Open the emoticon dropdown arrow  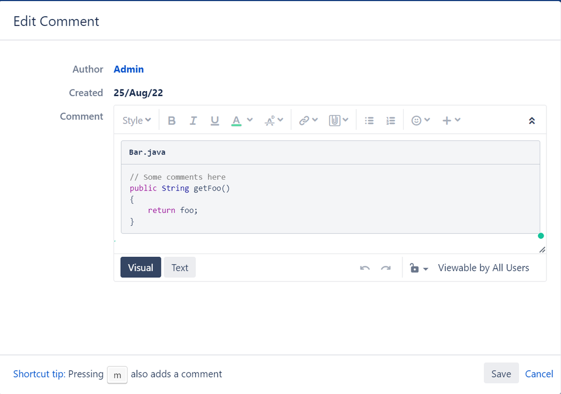427,120
